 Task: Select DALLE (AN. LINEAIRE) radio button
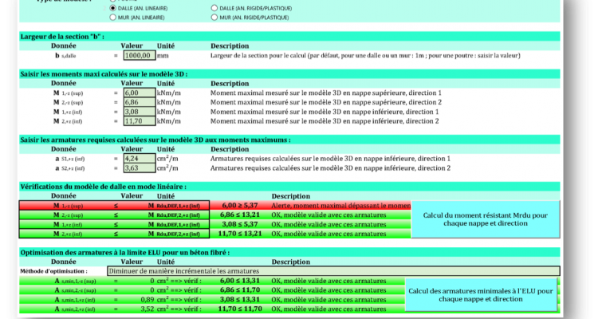(x=112, y=8)
